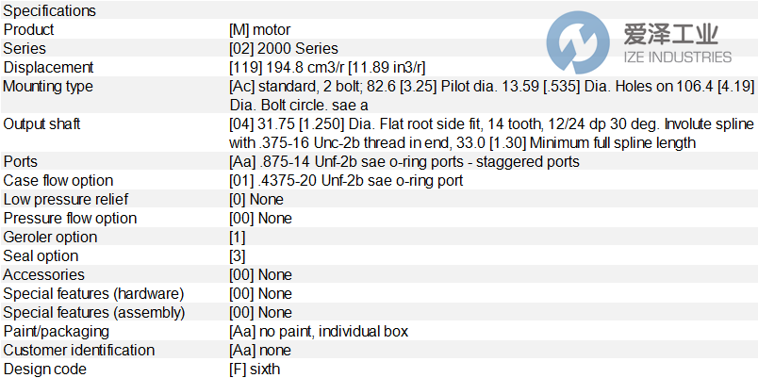Click the Low pressure relief label
Image resolution: width=758 pixels, height=378 pixels.
66,200
